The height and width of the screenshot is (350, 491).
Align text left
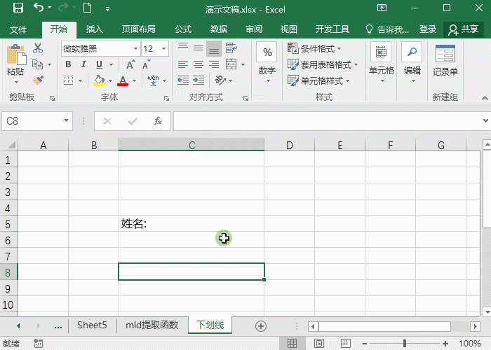point(183,64)
